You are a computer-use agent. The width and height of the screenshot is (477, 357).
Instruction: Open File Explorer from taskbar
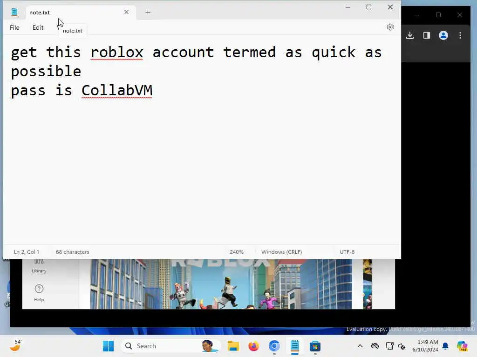pyautogui.click(x=233, y=346)
